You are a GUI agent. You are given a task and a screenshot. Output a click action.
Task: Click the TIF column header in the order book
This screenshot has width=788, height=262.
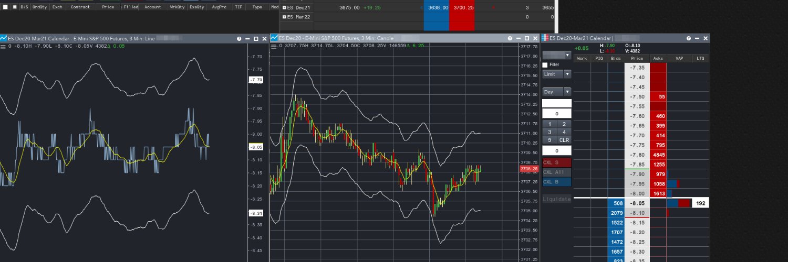coord(239,7)
